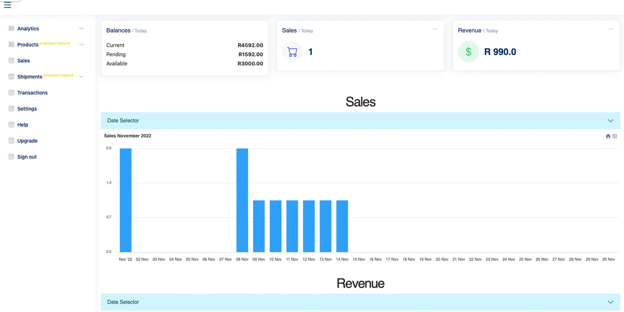
Task: Open the three-dot menu on Sales card
Action: [x=435, y=29]
